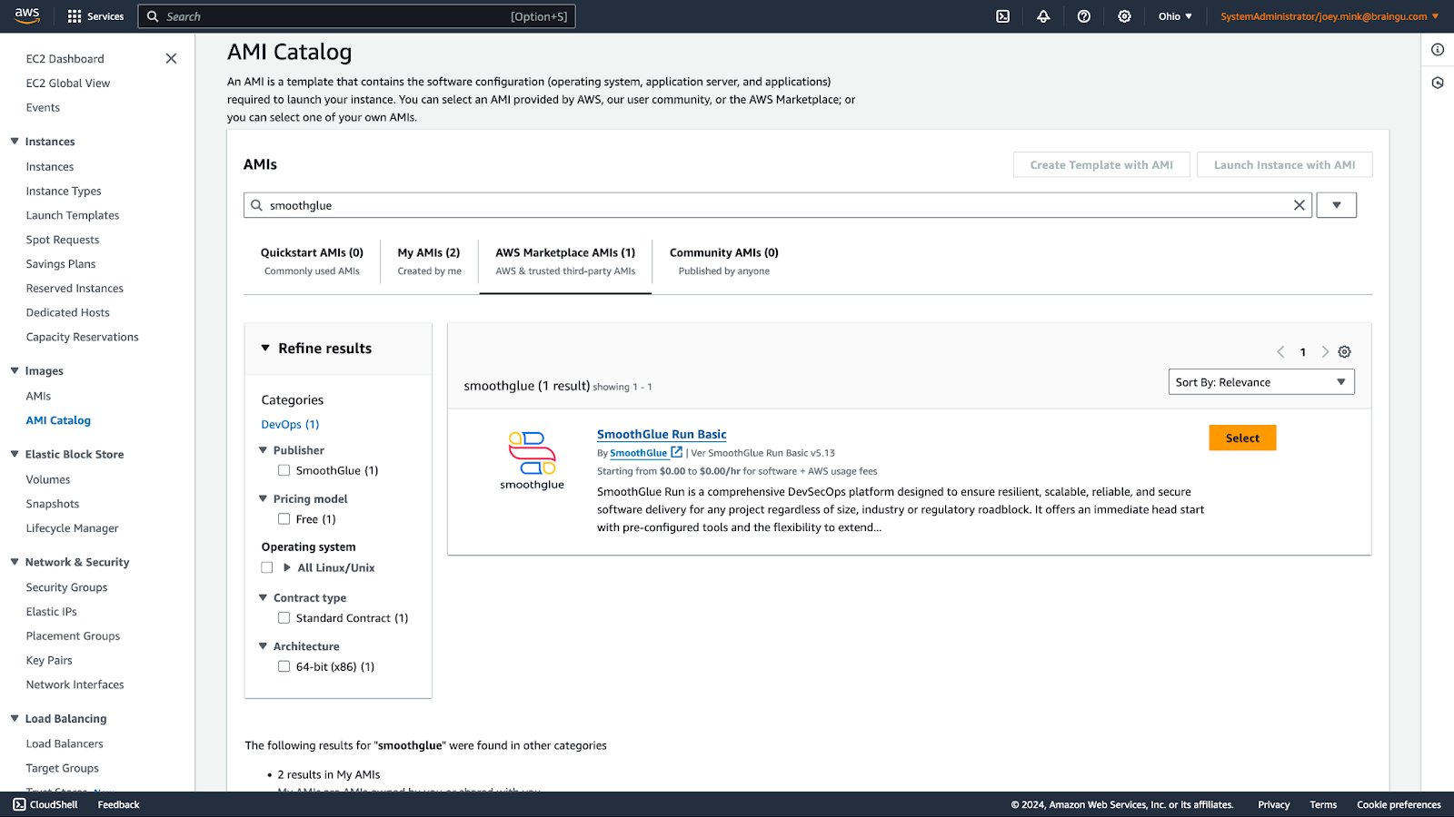Image resolution: width=1454 pixels, height=817 pixels.
Task: Close the EC2 sidebar with the X
Action: click(x=171, y=58)
